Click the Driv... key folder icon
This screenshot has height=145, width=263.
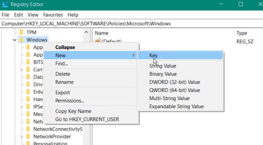[28, 84]
